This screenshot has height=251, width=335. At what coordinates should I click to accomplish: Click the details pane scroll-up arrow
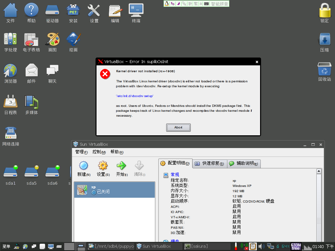click(319, 171)
